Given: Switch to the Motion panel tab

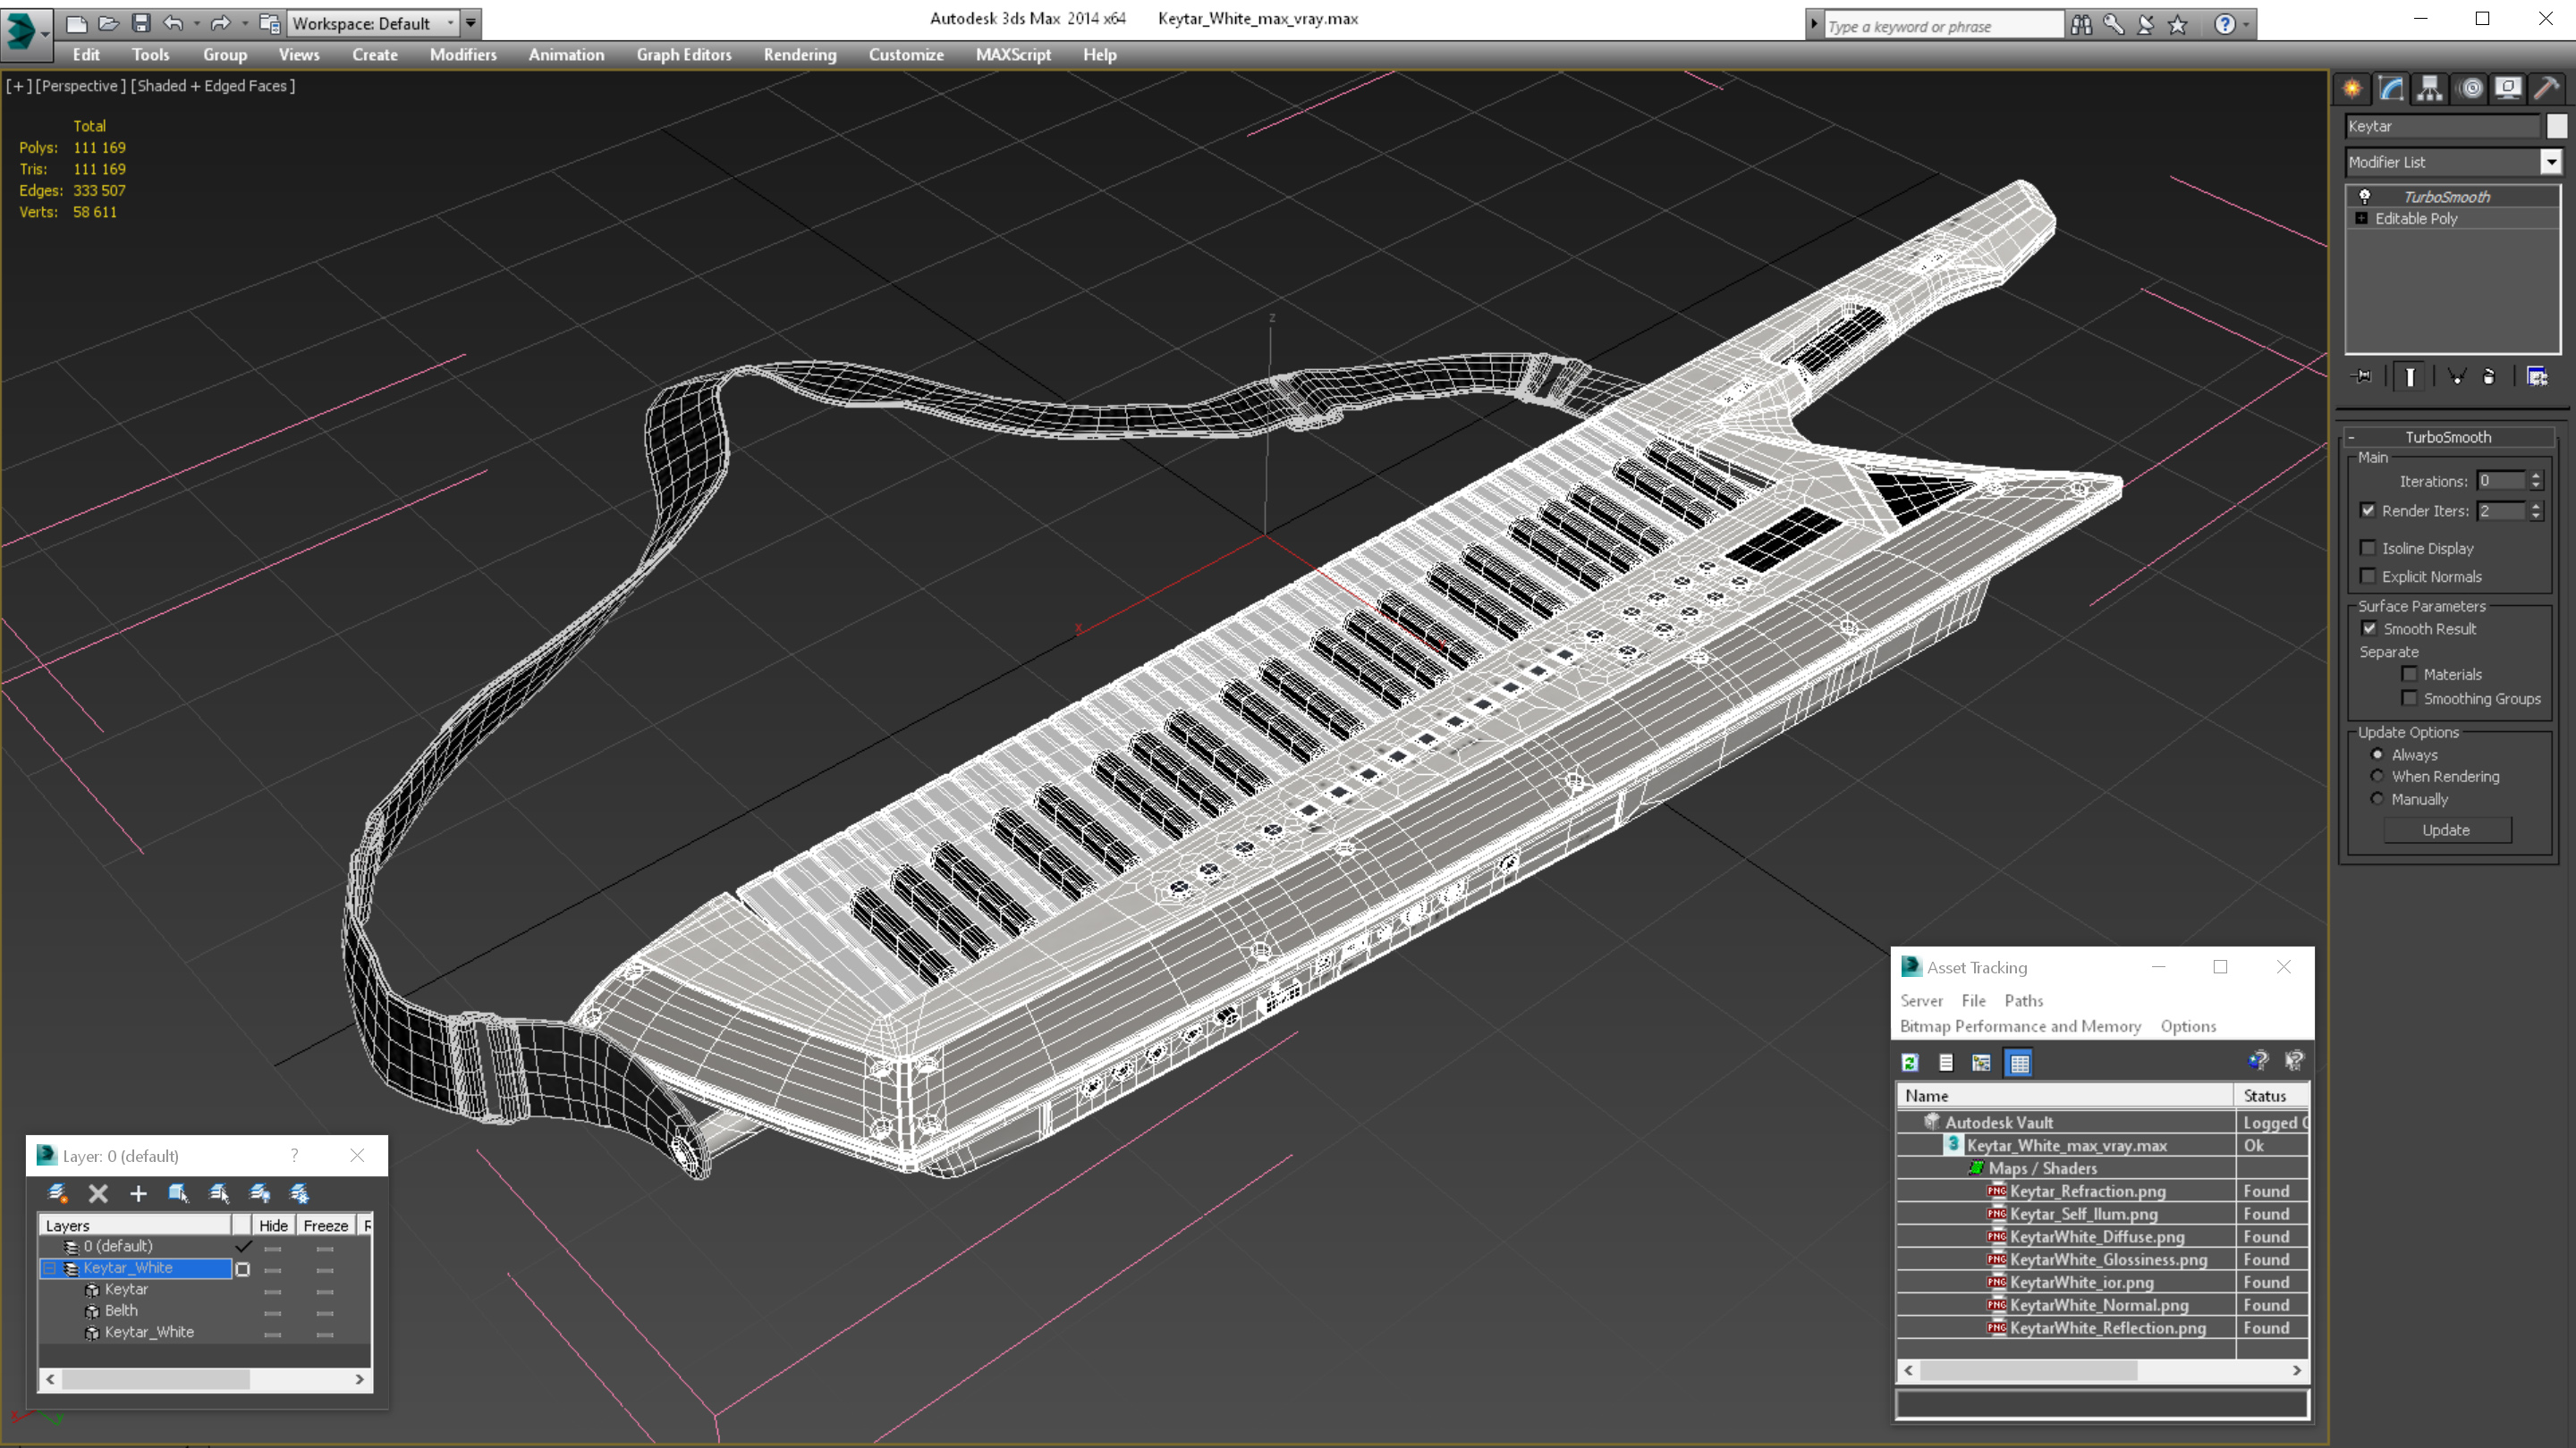Looking at the screenshot, I should [x=2469, y=89].
